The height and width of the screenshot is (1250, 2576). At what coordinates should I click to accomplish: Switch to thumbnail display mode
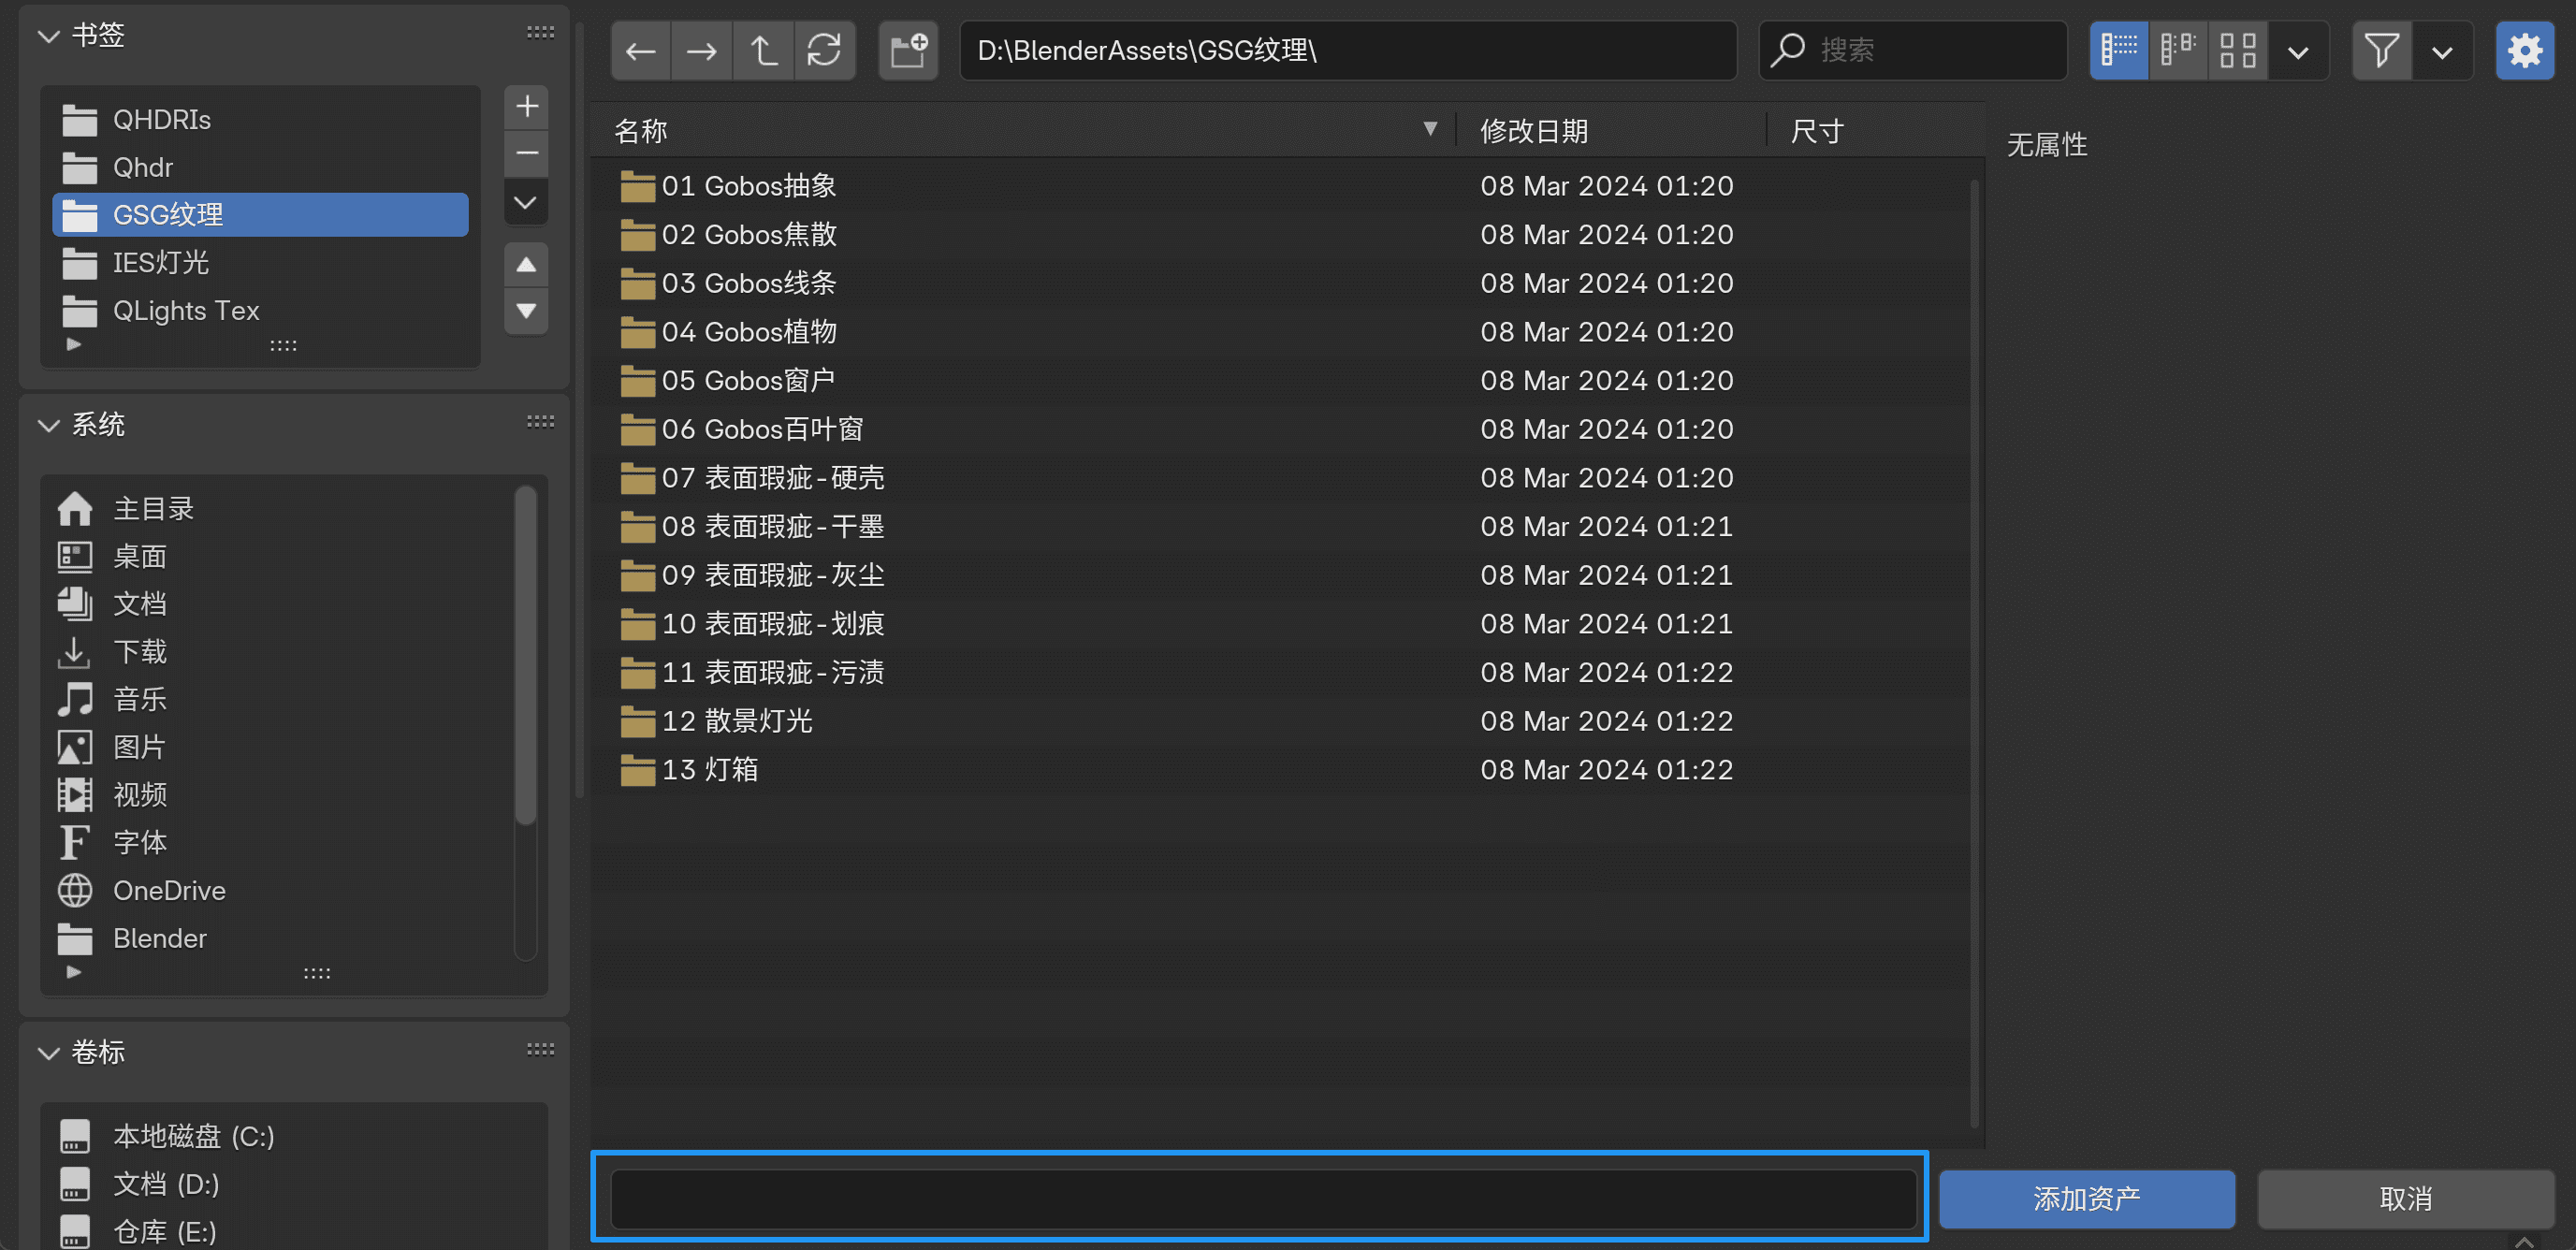point(2237,50)
